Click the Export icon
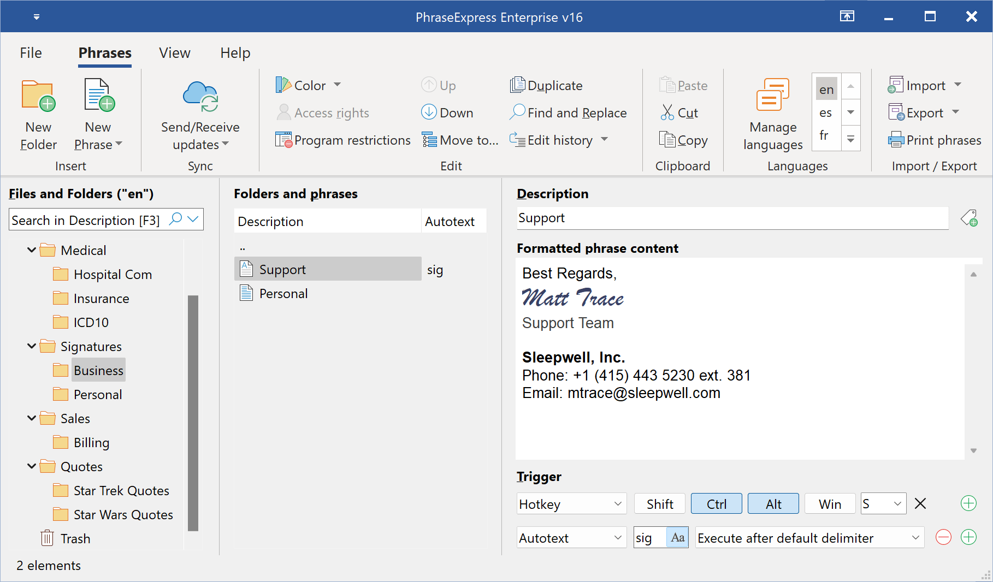Image resolution: width=993 pixels, height=582 pixels. pyautogui.click(x=896, y=112)
